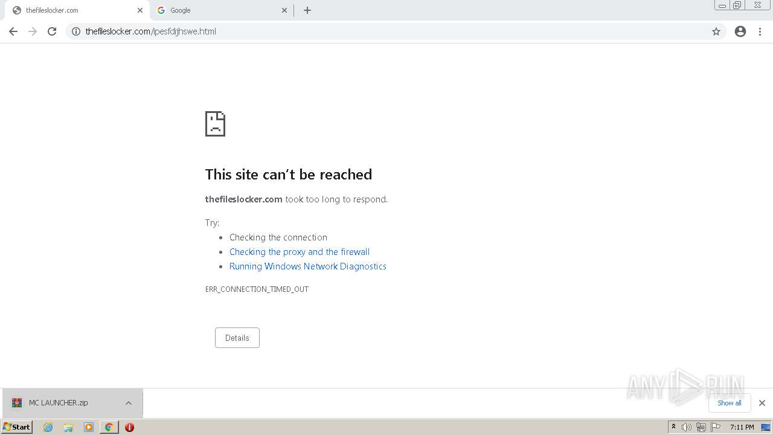The image size is (773, 435).
Task: Close the thefileslocker.com tab
Action: point(140,10)
